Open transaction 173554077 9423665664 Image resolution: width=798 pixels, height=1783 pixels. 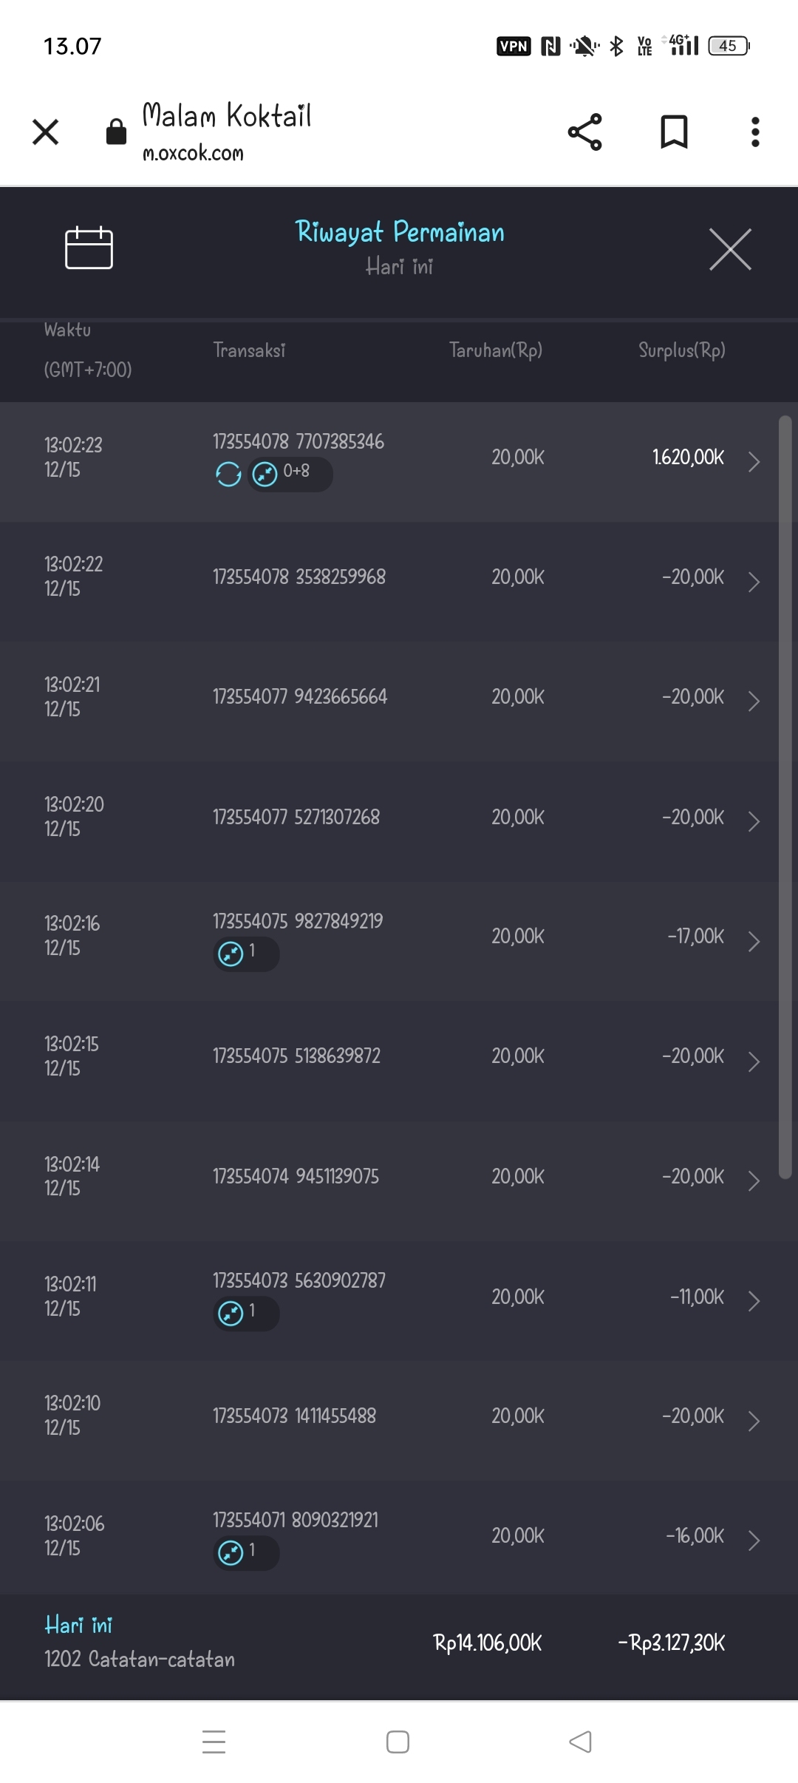300,697
